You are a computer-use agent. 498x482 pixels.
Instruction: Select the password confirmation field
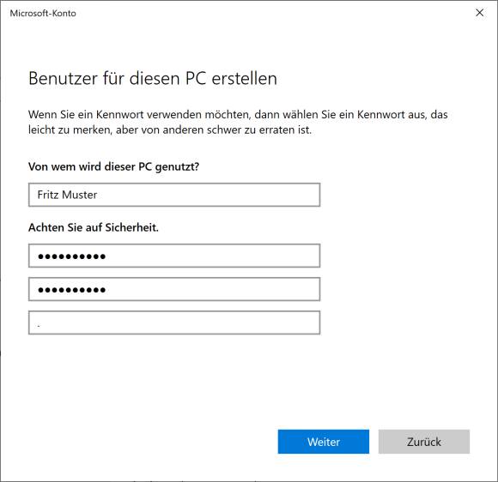pos(174,289)
